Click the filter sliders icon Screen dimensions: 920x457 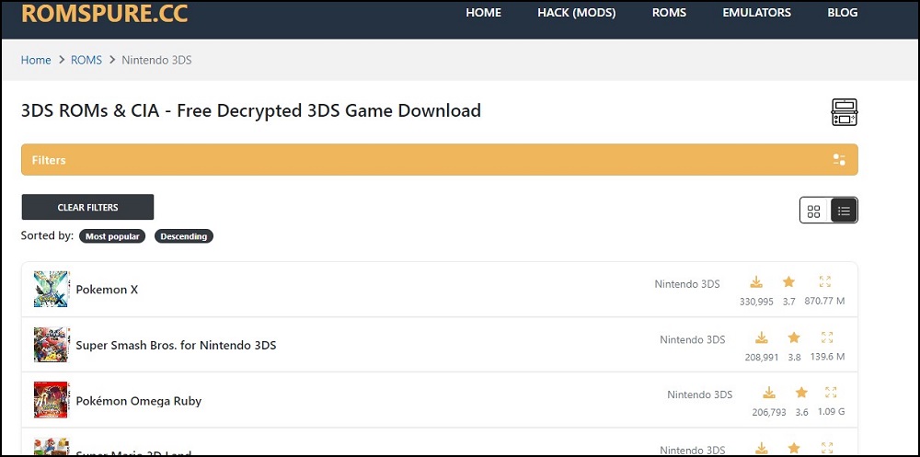[x=839, y=160]
